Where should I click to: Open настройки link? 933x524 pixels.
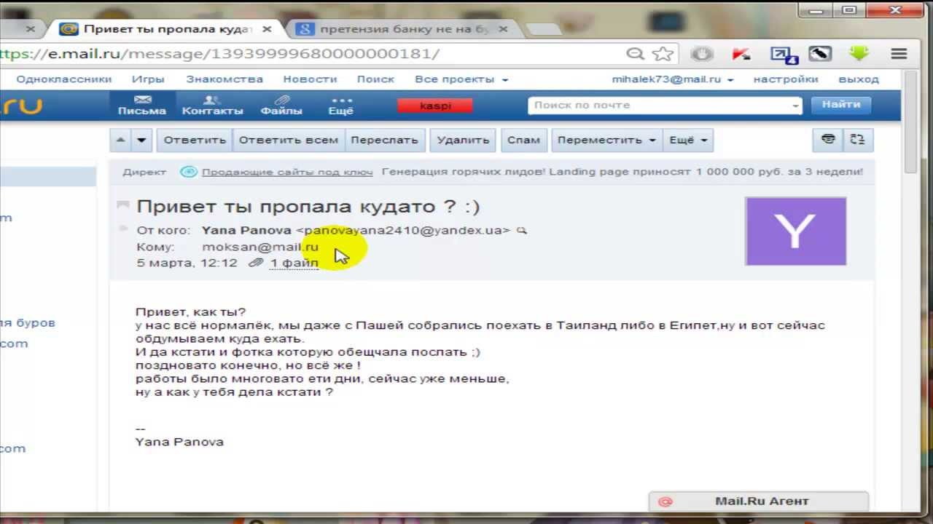pos(786,79)
